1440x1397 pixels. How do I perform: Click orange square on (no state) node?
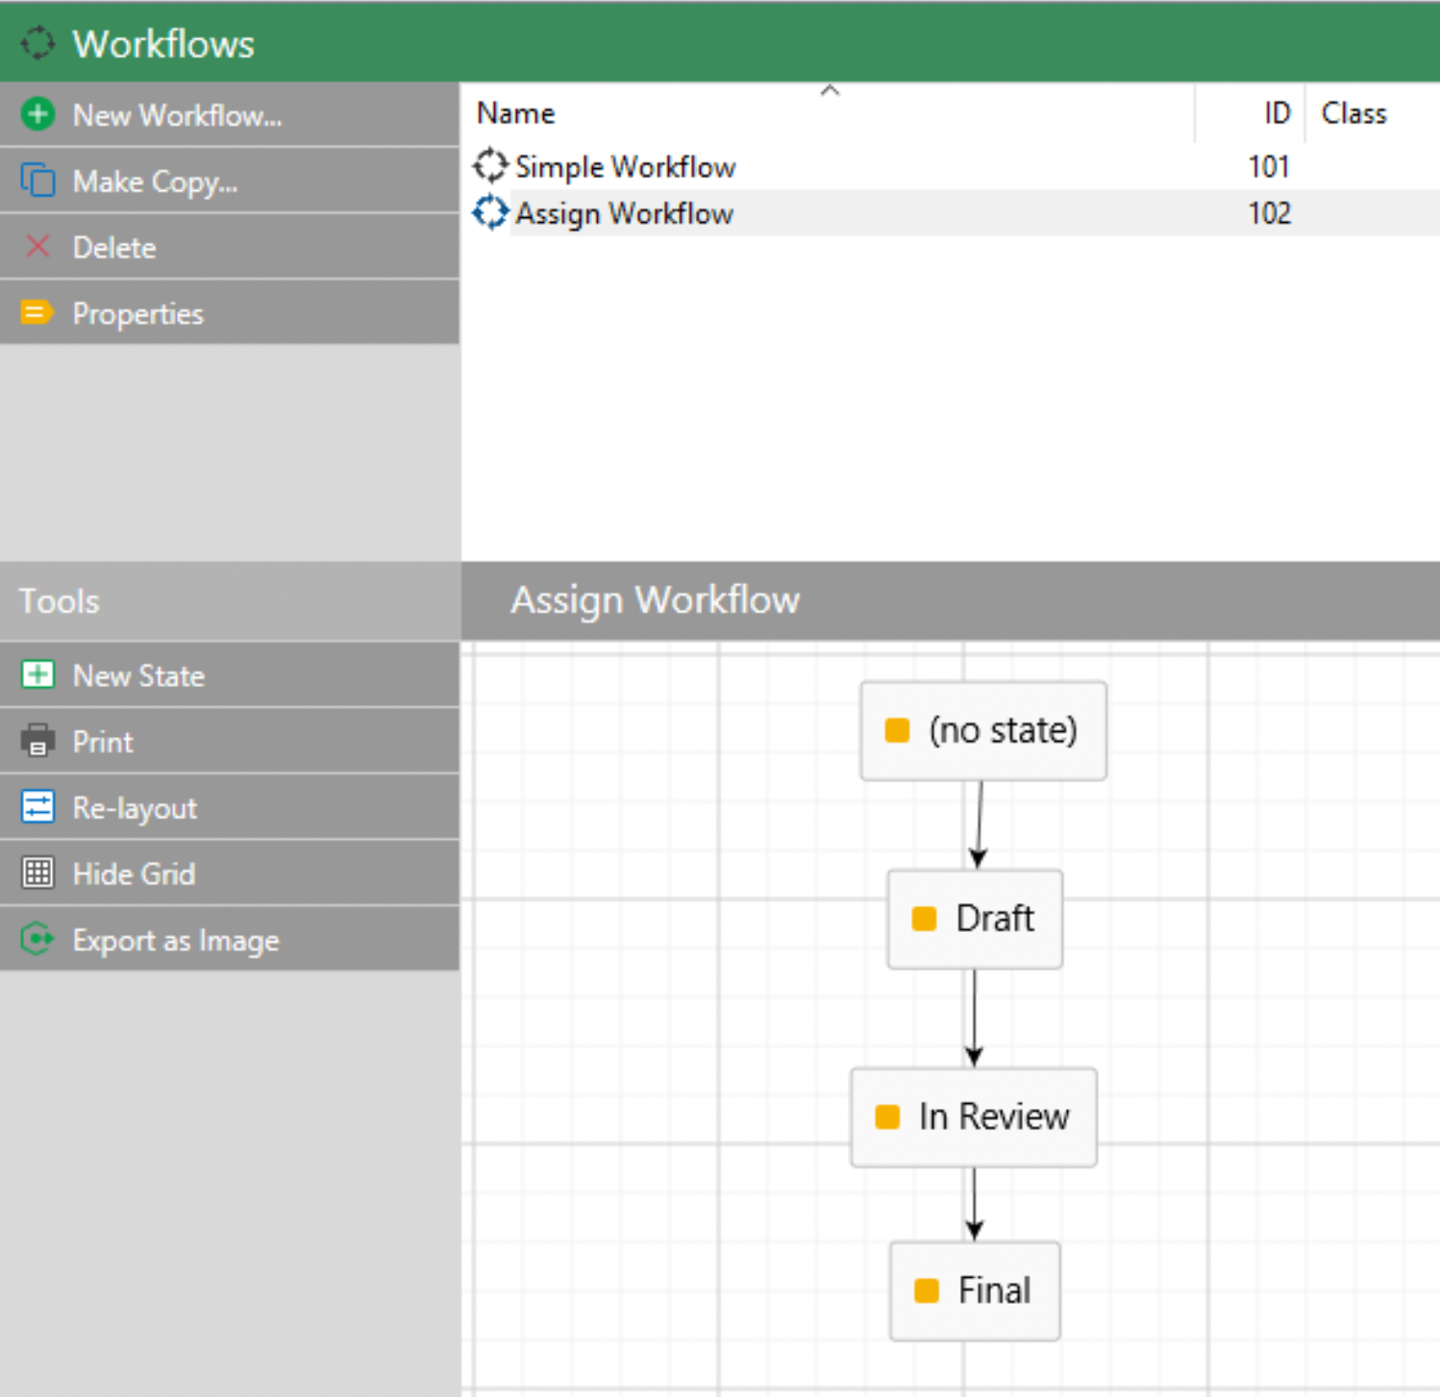(x=897, y=730)
